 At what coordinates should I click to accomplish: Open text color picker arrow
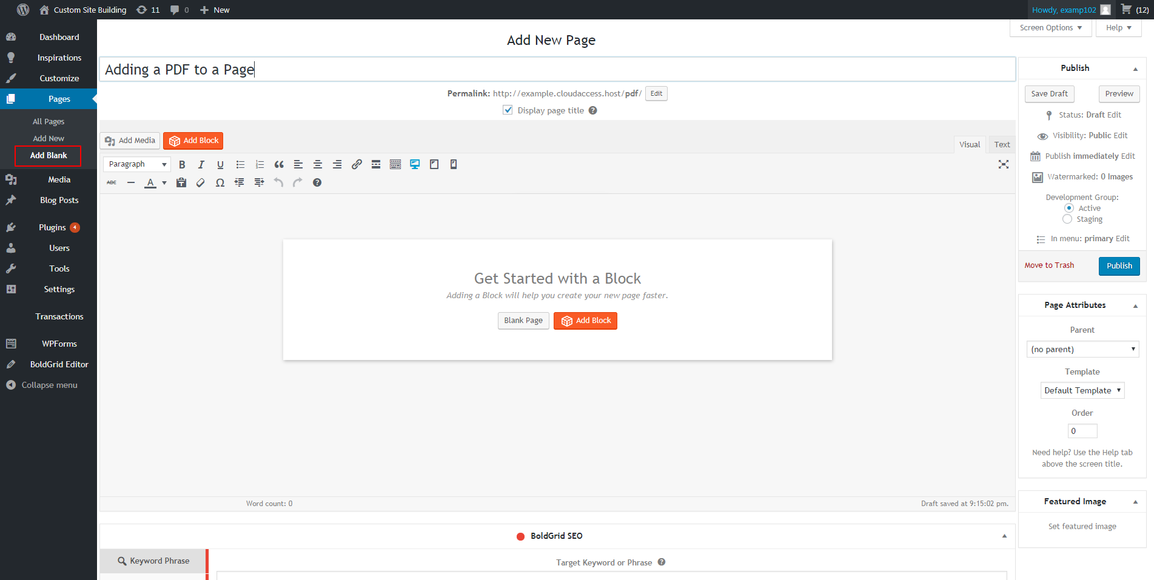coord(164,182)
